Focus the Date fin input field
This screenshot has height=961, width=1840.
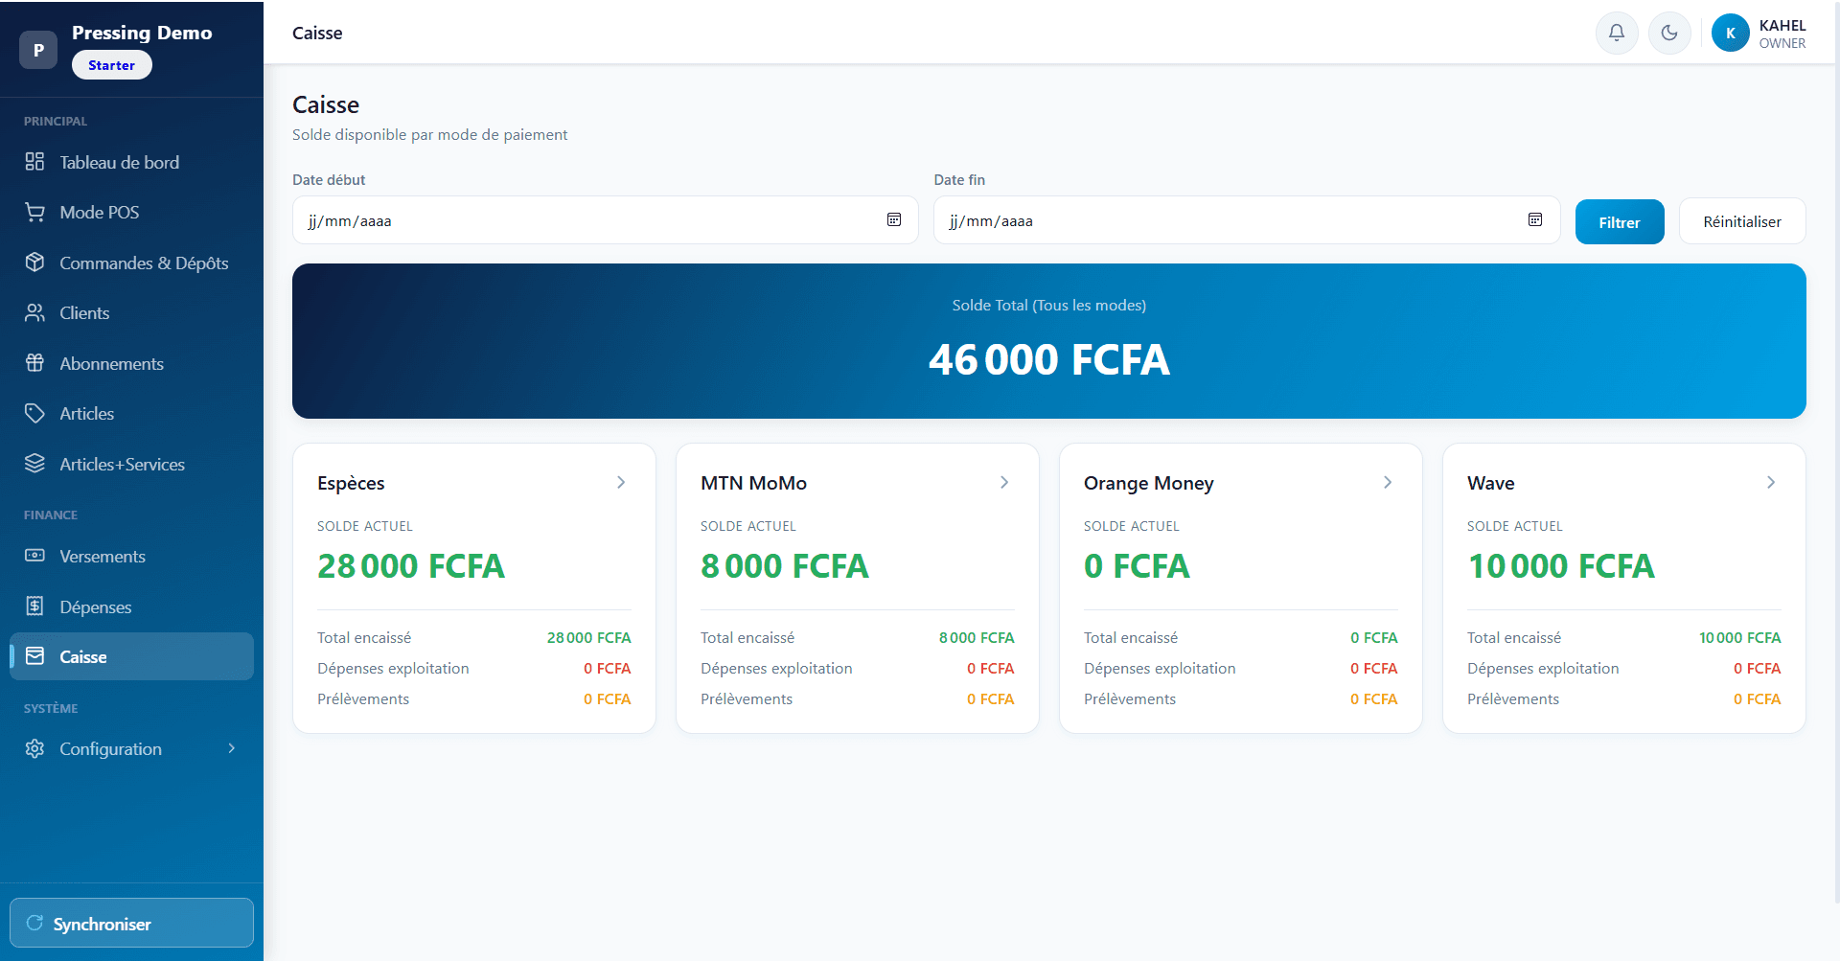1247,220
